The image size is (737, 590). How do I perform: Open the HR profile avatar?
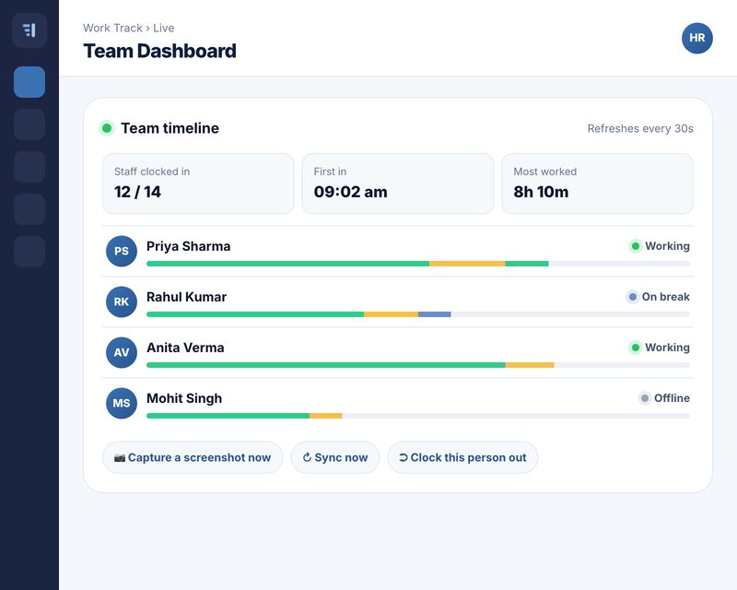697,38
